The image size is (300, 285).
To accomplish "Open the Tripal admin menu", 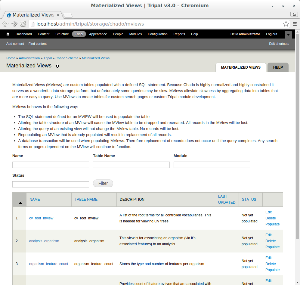I will click(x=79, y=34).
